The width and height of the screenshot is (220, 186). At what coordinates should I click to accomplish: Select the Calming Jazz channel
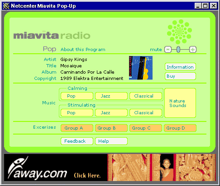111,96
